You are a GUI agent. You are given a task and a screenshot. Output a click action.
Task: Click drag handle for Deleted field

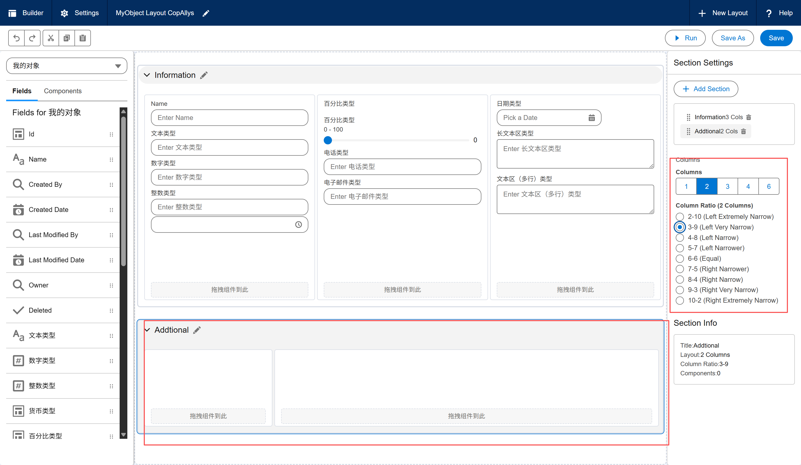(111, 310)
